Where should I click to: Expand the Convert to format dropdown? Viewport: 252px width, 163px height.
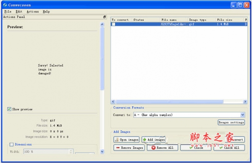(x=242, y=115)
